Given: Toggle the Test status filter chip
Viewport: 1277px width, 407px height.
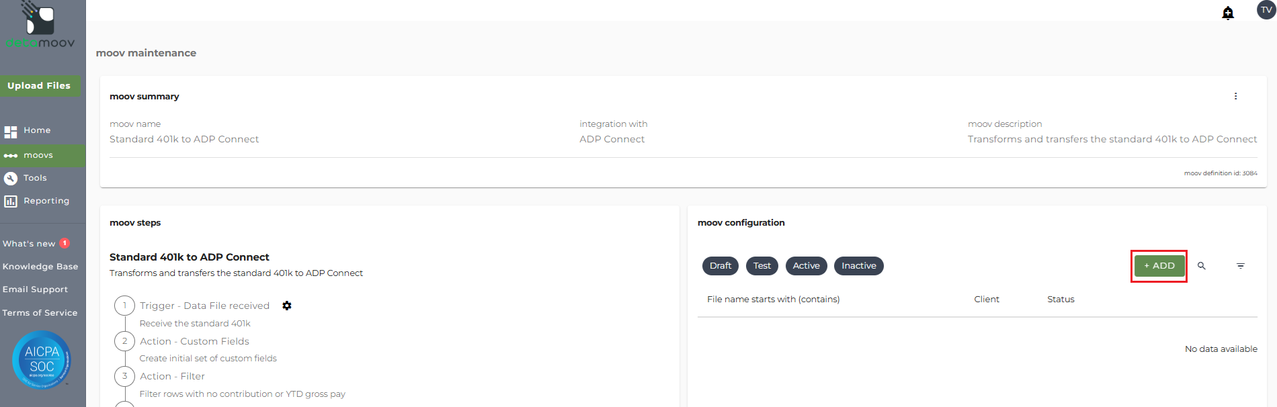Looking at the screenshot, I should pos(762,266).
